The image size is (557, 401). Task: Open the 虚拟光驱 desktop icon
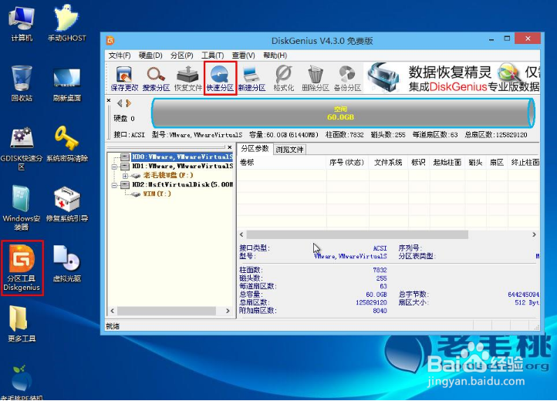tap(67, 264)
